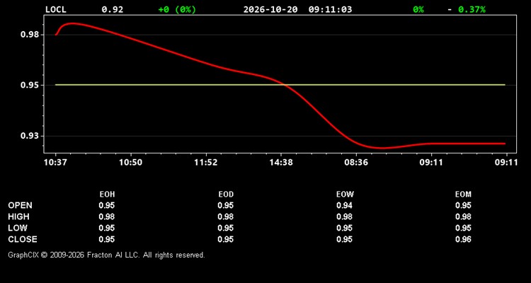Viewport: 531px width, 283px height.
Task: Select the 11:52 time axis label
Action: (x=206, y=163)
